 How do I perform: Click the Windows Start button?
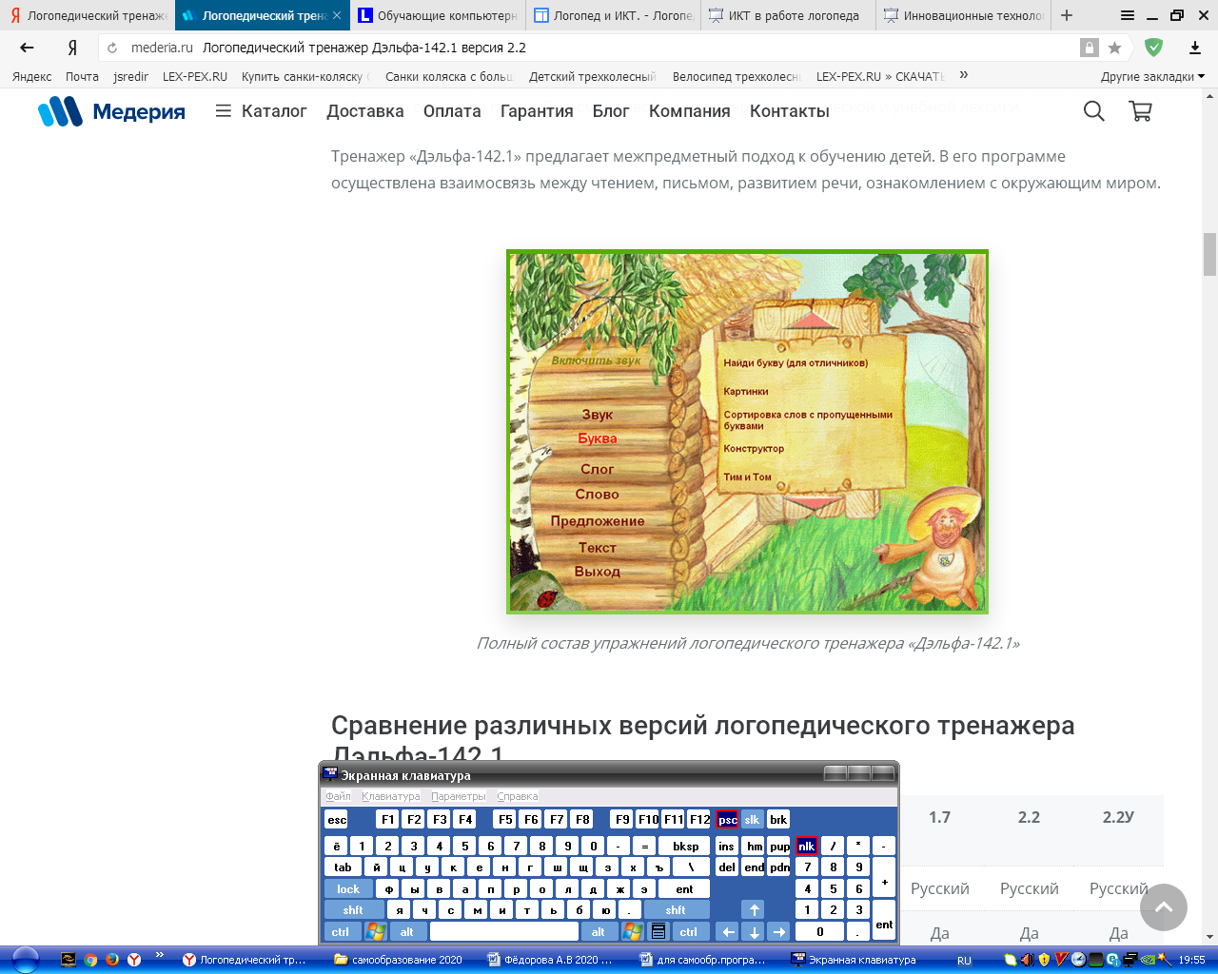point(25,960)
